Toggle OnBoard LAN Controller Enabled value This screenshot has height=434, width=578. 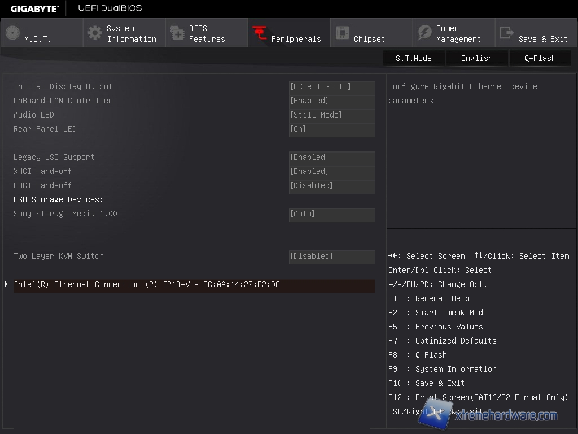pos(331,101)
